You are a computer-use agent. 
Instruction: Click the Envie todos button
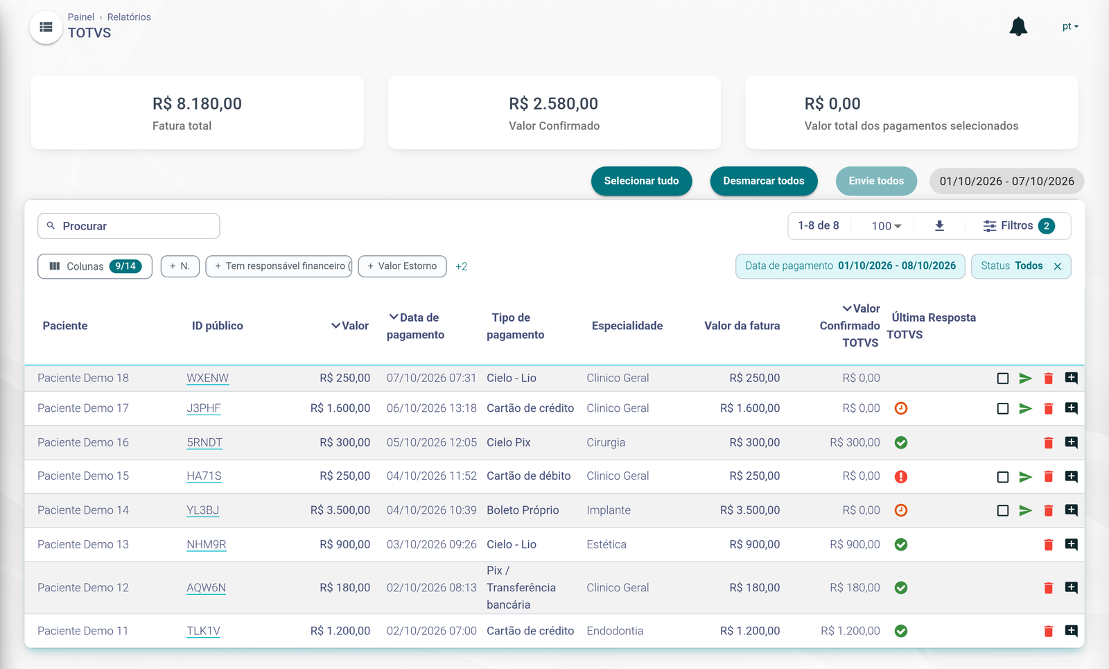(876, 181)
